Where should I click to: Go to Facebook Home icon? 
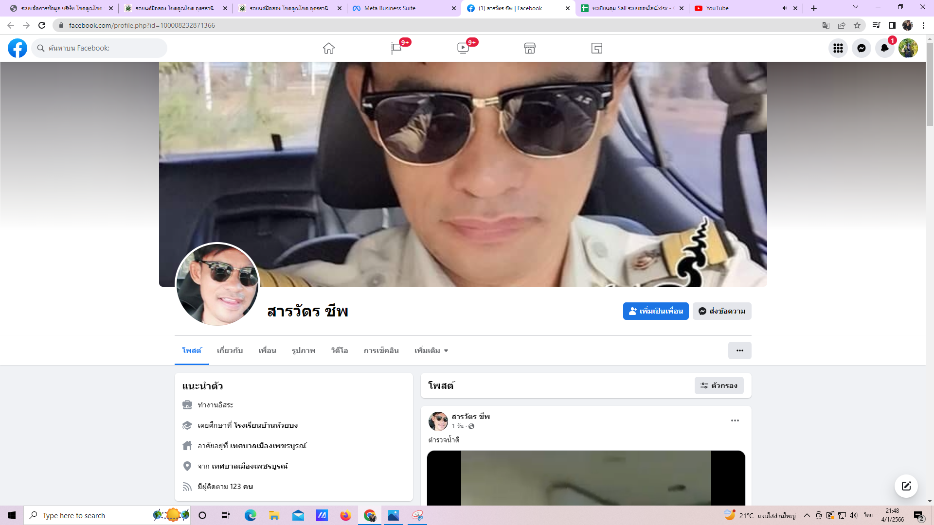tap(329, 48)
